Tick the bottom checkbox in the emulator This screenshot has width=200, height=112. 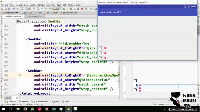tap(100, 58)
